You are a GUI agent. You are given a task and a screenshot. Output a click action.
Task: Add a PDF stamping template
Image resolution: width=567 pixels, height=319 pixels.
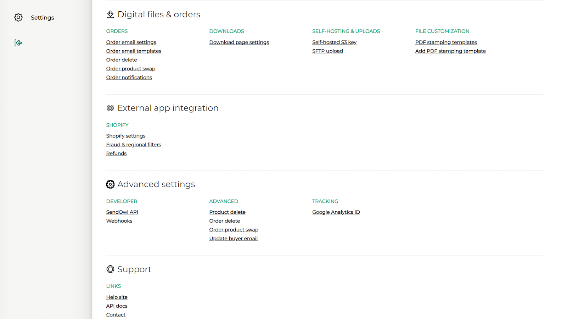(x=450, y=51)
